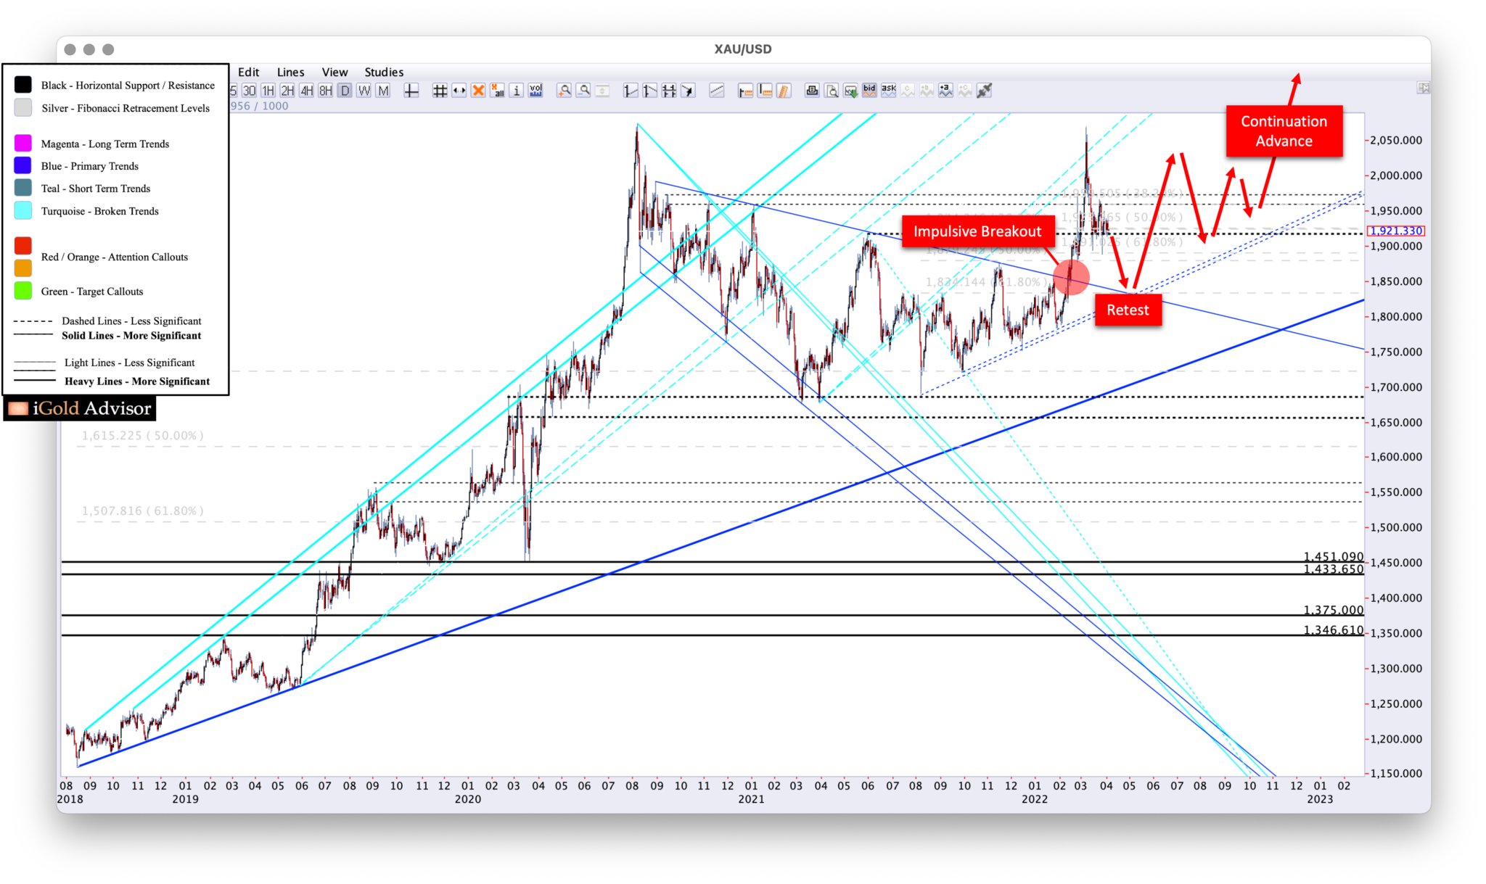Switch to 8H timeframe
Viewport: 1486px width, 884px height.
coord(325,91)
